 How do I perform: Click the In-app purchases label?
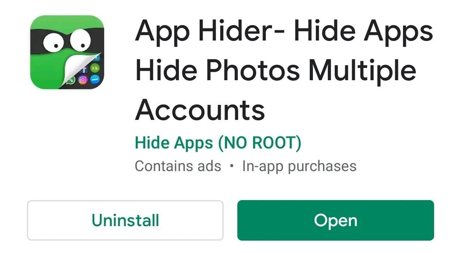point(299,166)
